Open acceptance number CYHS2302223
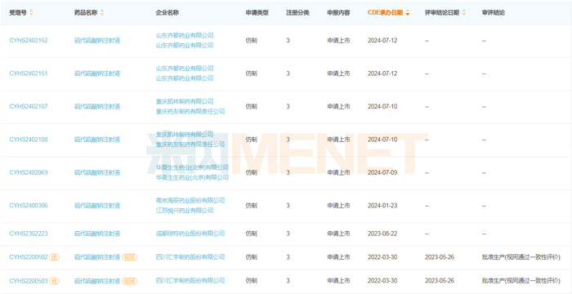The width and height of the screenshot is (572, 294). 29,234
